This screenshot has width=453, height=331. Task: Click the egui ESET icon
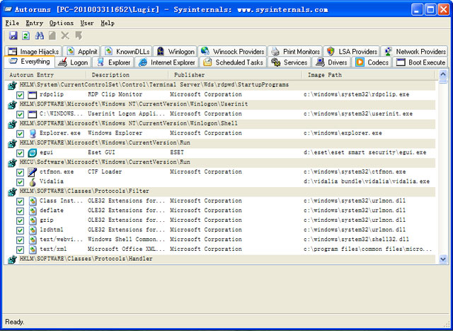pyautogui.click(x=33, y=153)
